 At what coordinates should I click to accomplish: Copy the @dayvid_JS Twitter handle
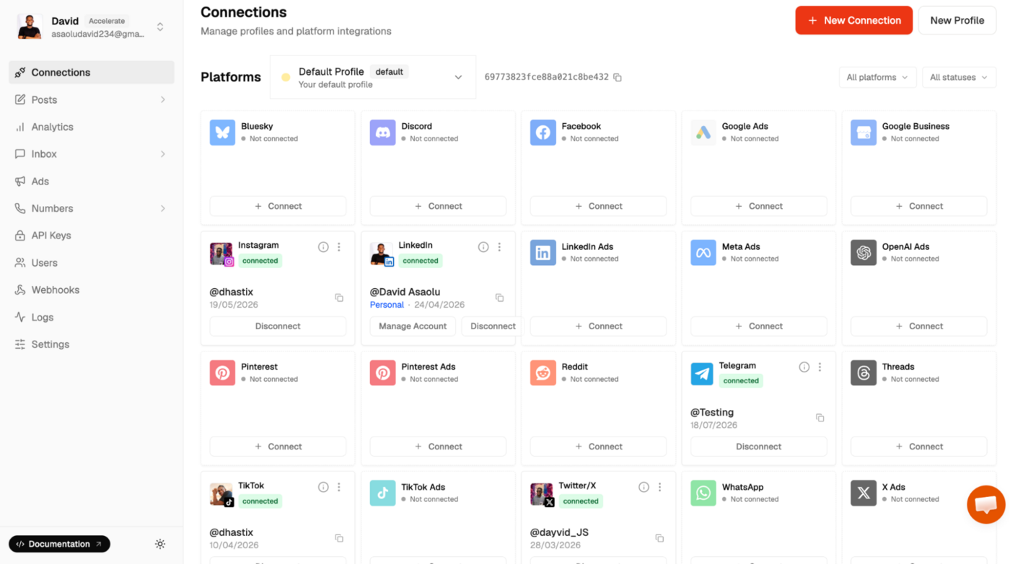pyautogui.click(x=659, y=538)
